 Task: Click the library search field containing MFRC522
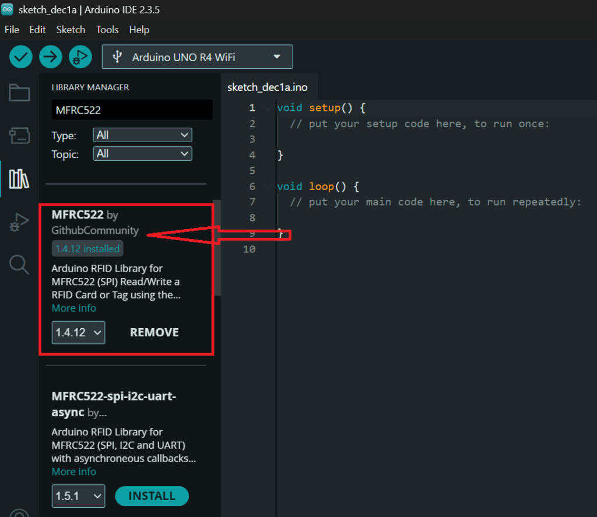tap(132, 110)
